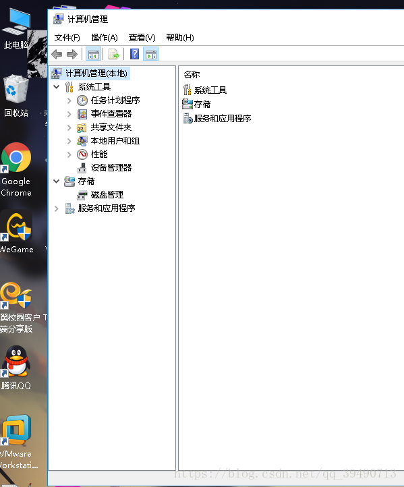Open Help with the question mark icon

click(134, 55)
